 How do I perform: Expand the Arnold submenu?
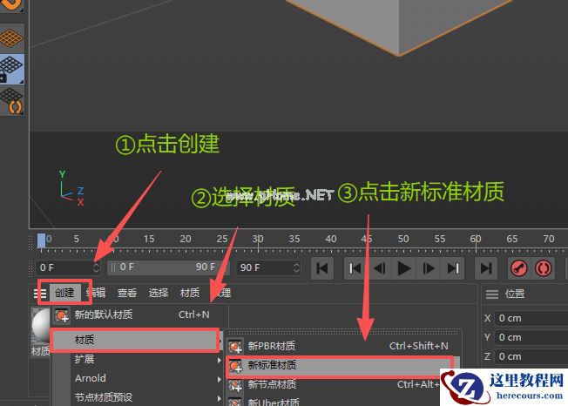[x=138, y=378]
